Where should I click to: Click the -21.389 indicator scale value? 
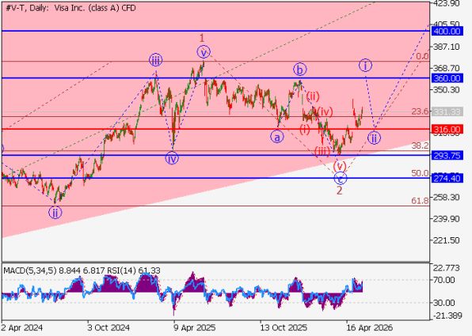point(447,315)
